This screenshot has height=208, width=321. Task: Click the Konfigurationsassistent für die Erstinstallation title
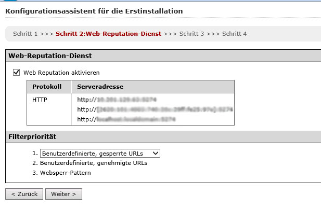[94, 10]
